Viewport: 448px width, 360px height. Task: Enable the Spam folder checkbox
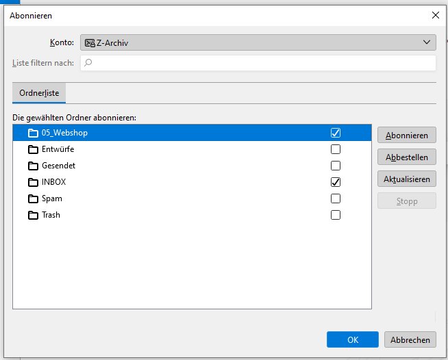point(336,198)
